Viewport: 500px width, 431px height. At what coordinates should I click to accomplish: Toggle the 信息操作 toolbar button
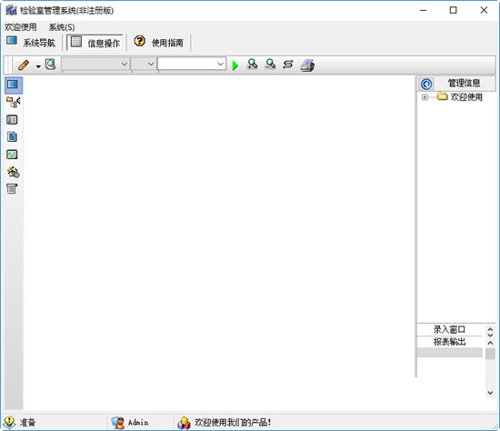[x=95, y=43]
